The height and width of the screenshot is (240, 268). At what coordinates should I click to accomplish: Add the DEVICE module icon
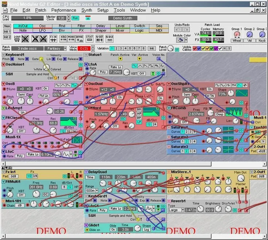coord(79,39)
